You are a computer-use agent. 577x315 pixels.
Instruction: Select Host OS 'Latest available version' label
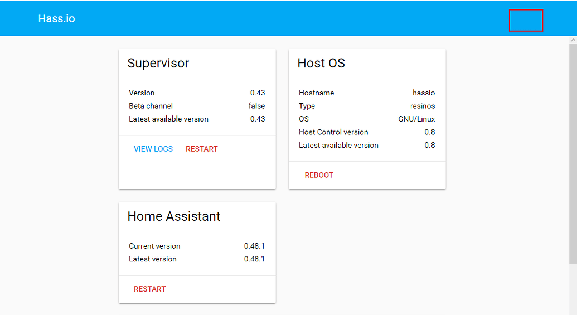pos(338,146)
